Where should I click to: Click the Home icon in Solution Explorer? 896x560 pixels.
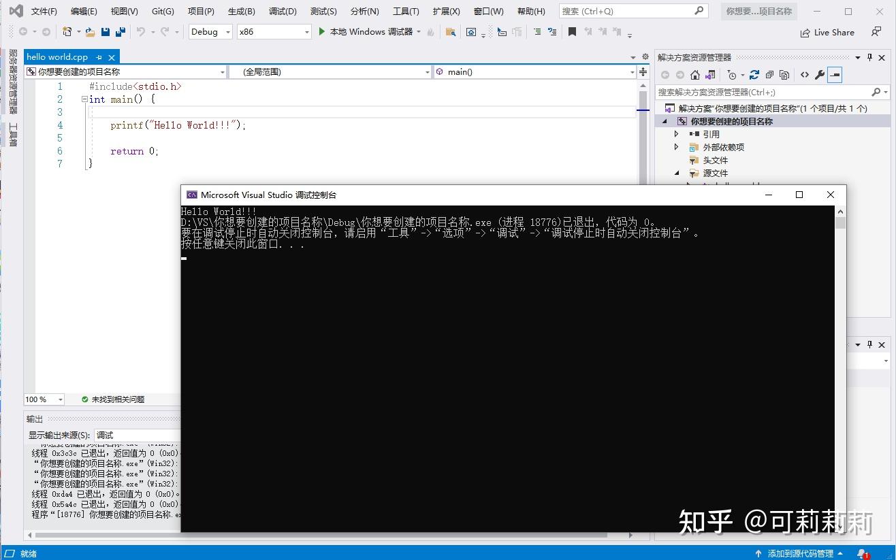pos(695,75)
